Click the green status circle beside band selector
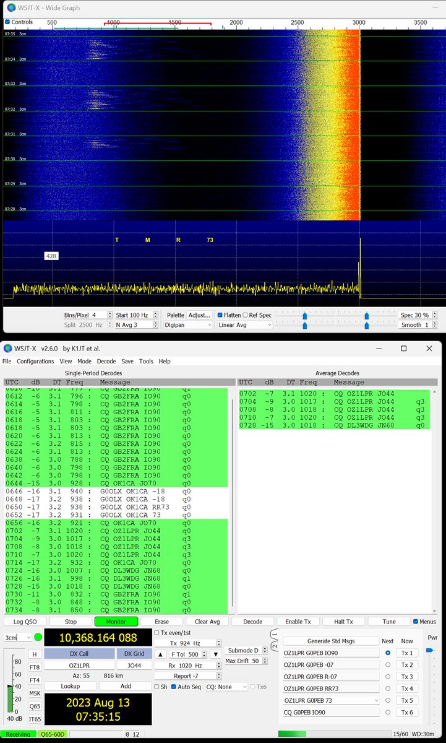Image resolution: width=446 pixels, height=743 pixels. (38, 637)
